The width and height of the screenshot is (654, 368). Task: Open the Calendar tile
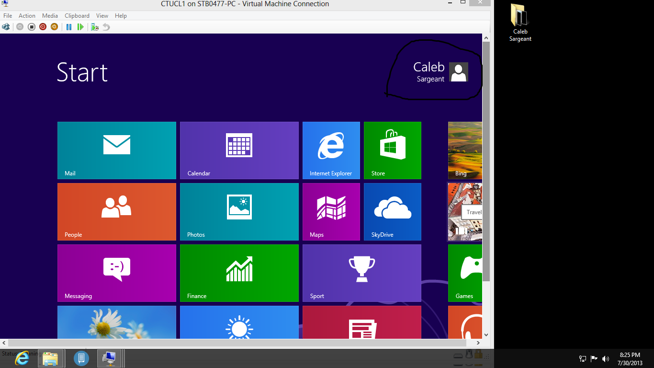coord(239,150)
